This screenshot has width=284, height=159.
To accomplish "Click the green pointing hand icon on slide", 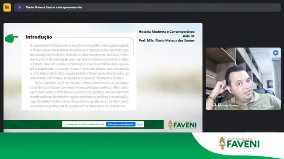I will coord(12,38).
